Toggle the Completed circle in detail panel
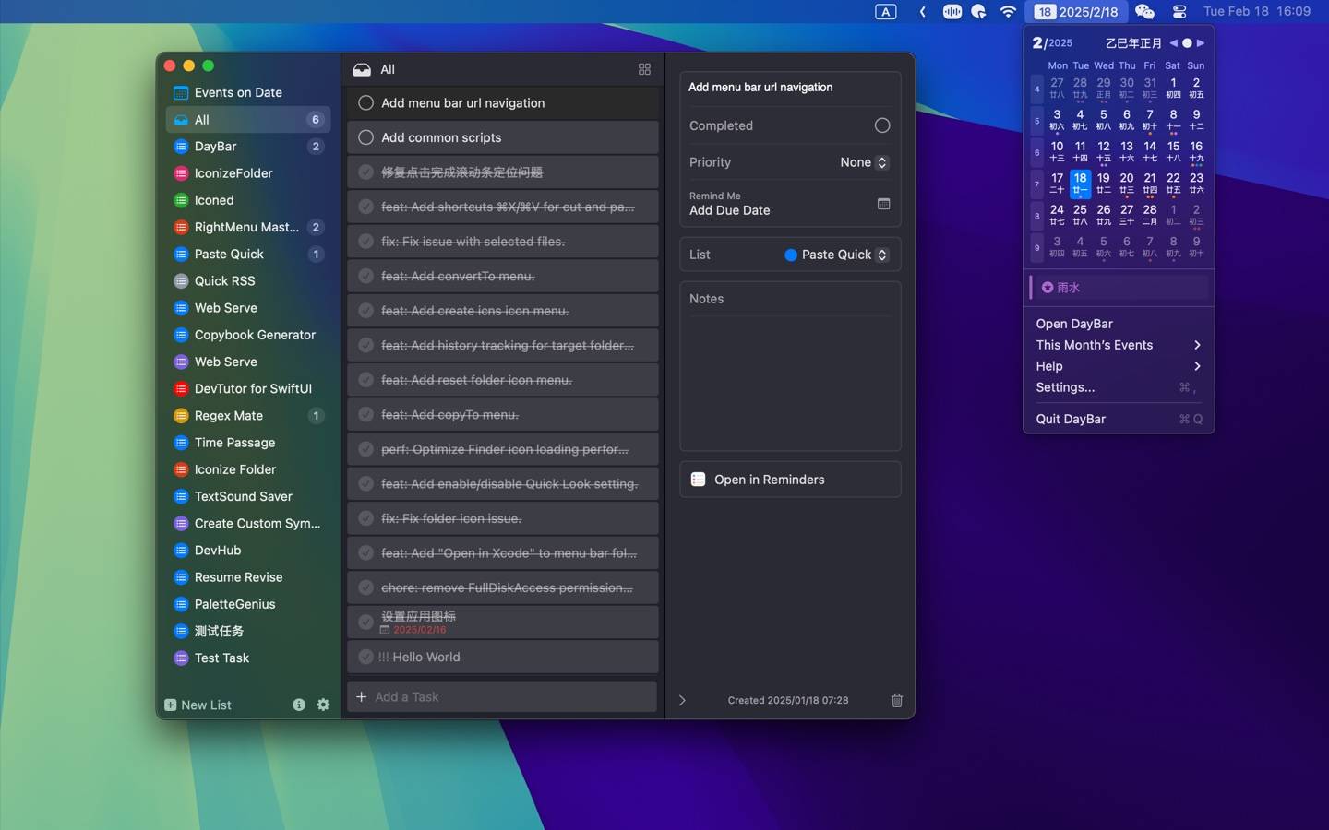 click(x=882, y=125)
